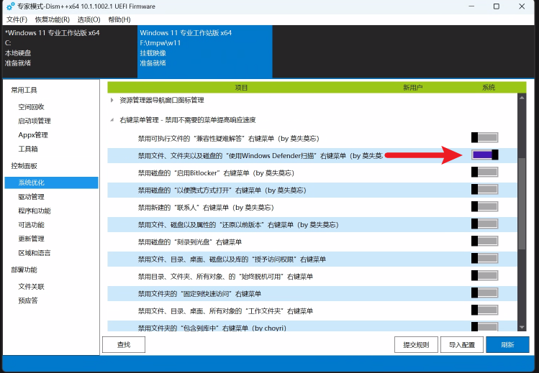The image size is (539, 373).
Task: Toggle the 还原以前版本 right-click menu switch
Action: (484, 224)
